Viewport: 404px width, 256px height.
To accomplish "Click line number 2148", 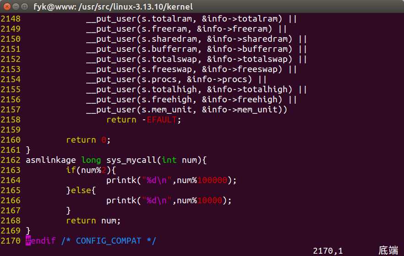I will coord(11,19).
